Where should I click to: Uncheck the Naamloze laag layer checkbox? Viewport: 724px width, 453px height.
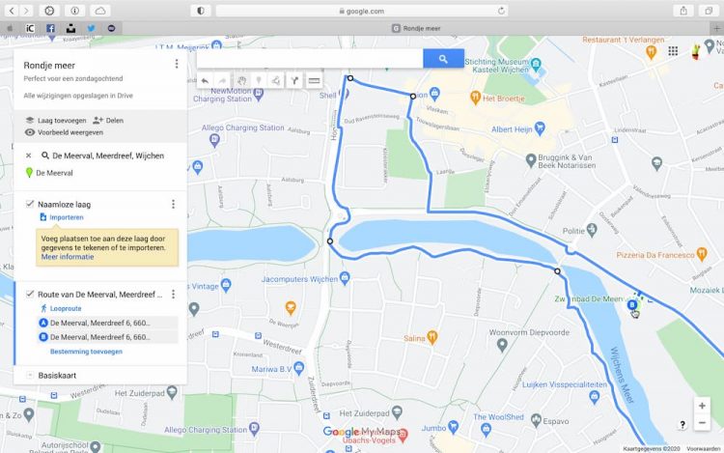[x=30, y=204]
